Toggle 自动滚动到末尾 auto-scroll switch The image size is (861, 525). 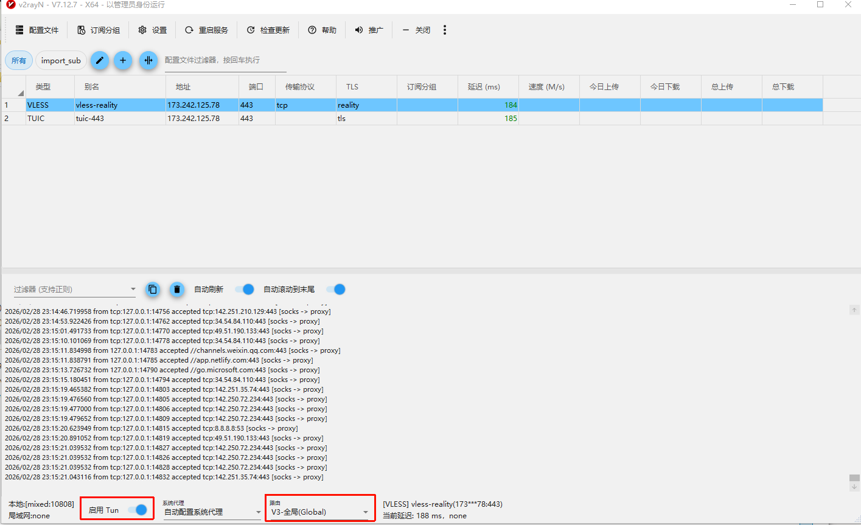[x=336, y=290]
